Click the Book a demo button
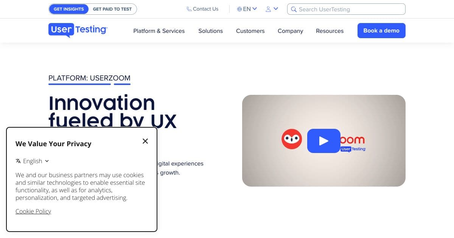 pos(381,31)
